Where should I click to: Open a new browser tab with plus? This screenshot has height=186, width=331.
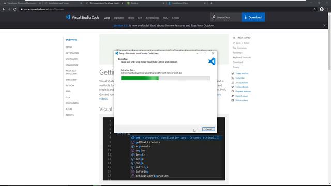pyautogui.click(x=212, y=3)
